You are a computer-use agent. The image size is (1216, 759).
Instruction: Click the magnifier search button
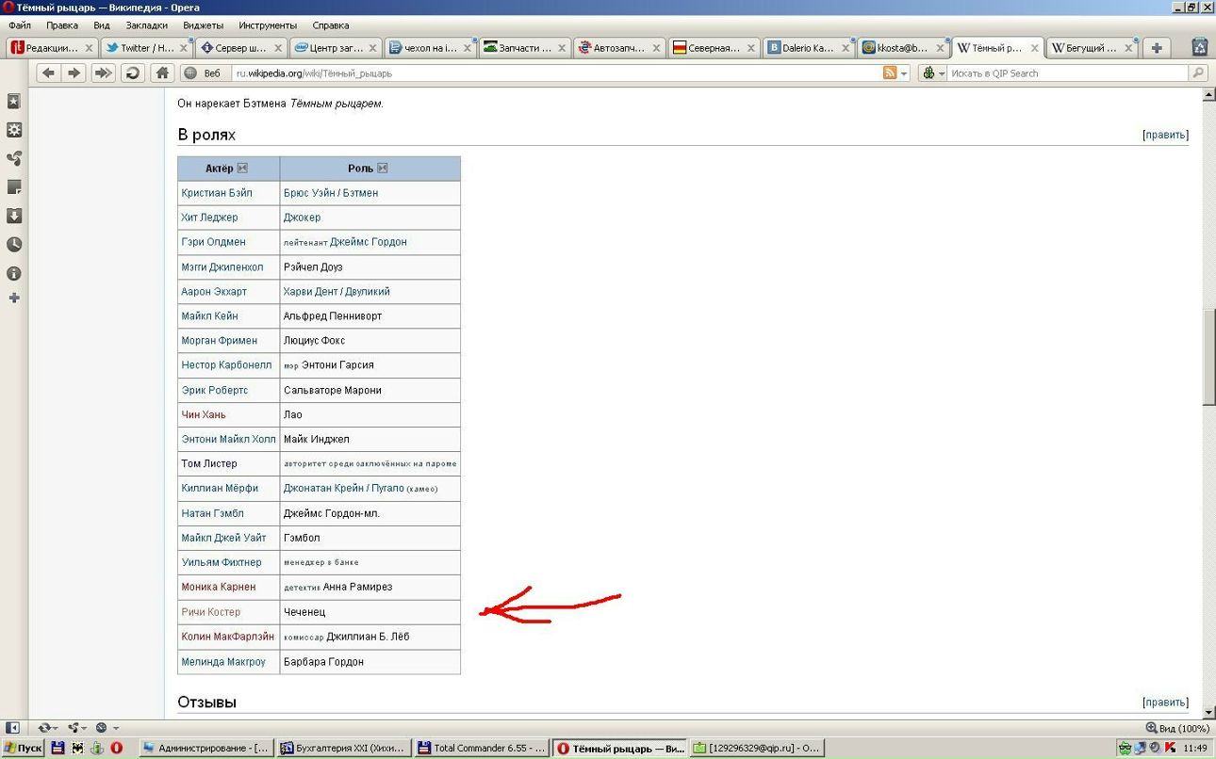(x=1198, y=73)
